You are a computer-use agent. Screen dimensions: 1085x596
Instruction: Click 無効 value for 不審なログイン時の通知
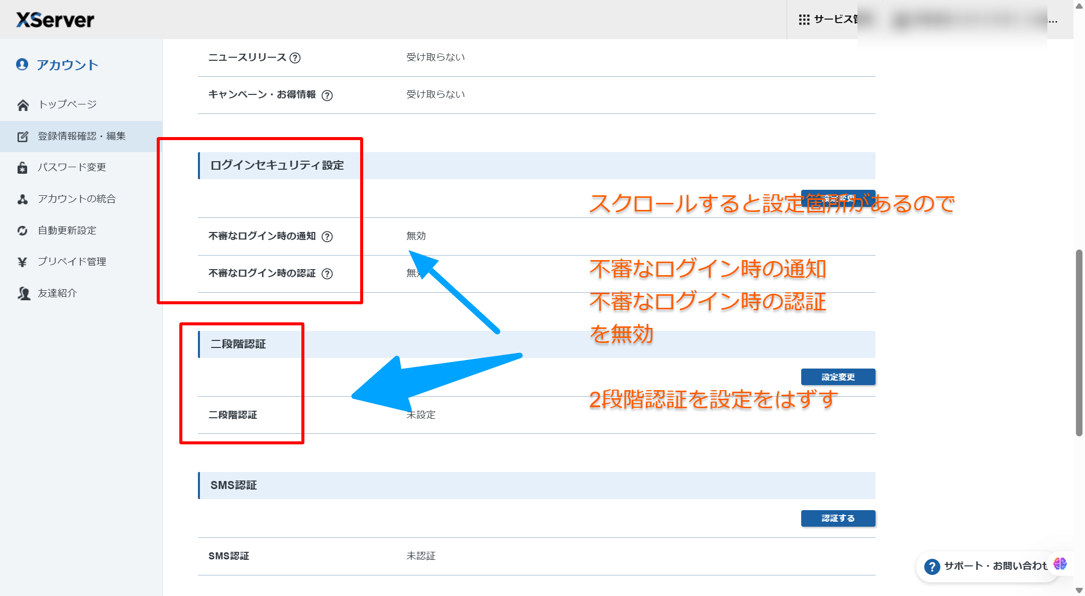pos(416,236)
